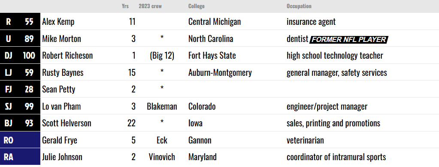This screenshot has width=439, height=167.
Task: Select the FJ 28 position badge
Action: [x=20, y=89]
